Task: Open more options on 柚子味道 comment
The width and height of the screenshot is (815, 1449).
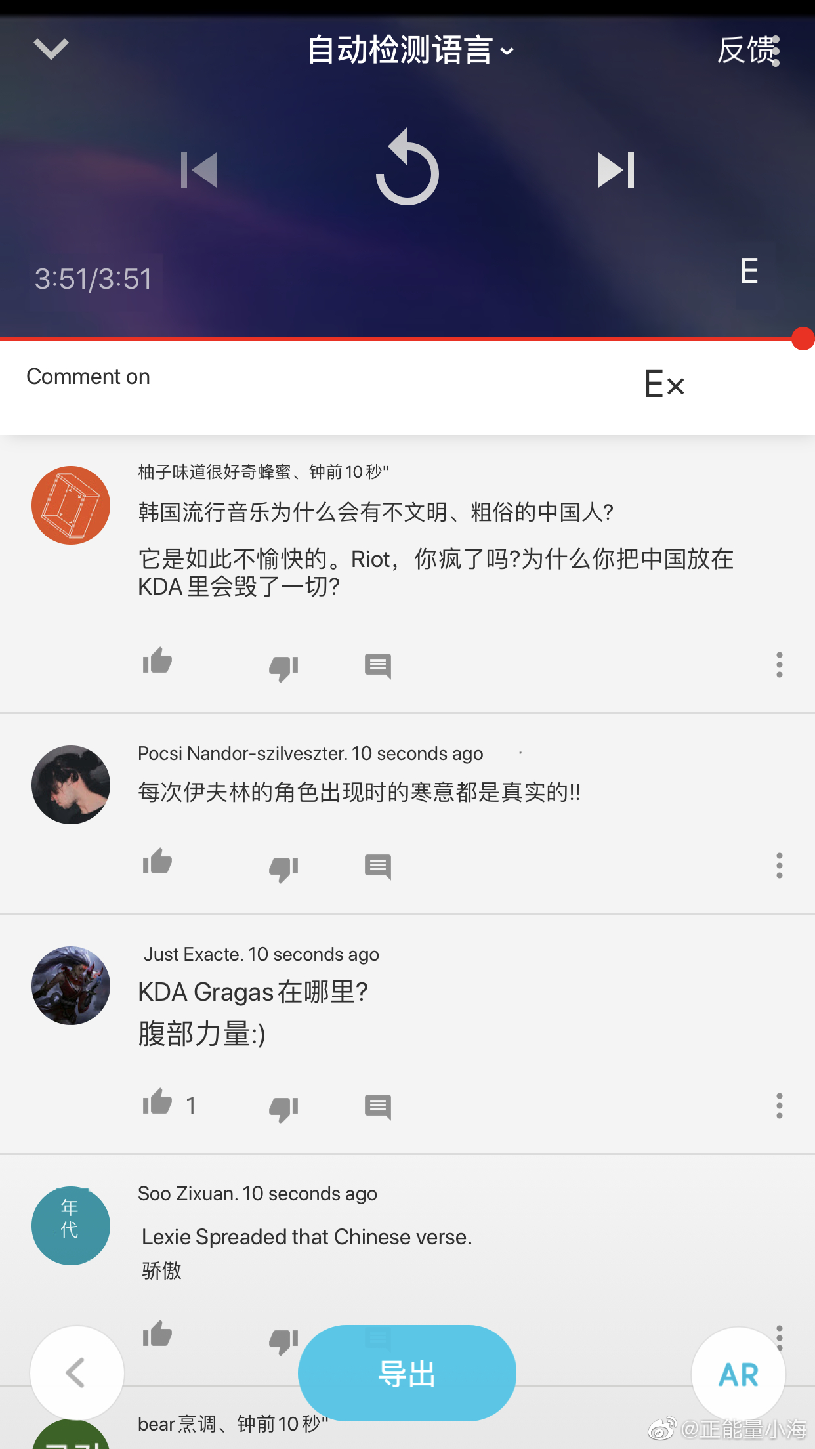Action: coord(780,665)
